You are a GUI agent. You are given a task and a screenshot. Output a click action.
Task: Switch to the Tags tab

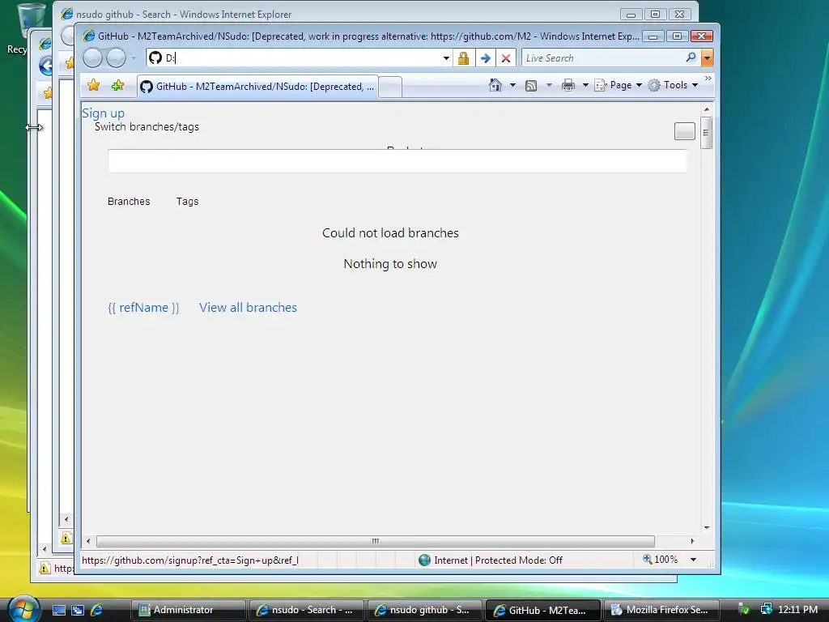click(x=187, y=202)
